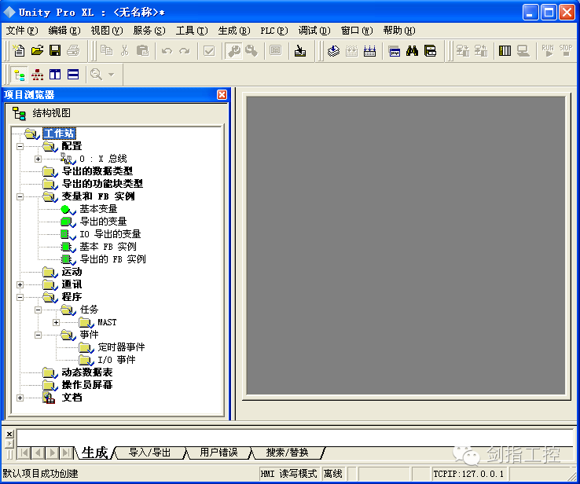Select the 生成 output tab

coord(94,453)
